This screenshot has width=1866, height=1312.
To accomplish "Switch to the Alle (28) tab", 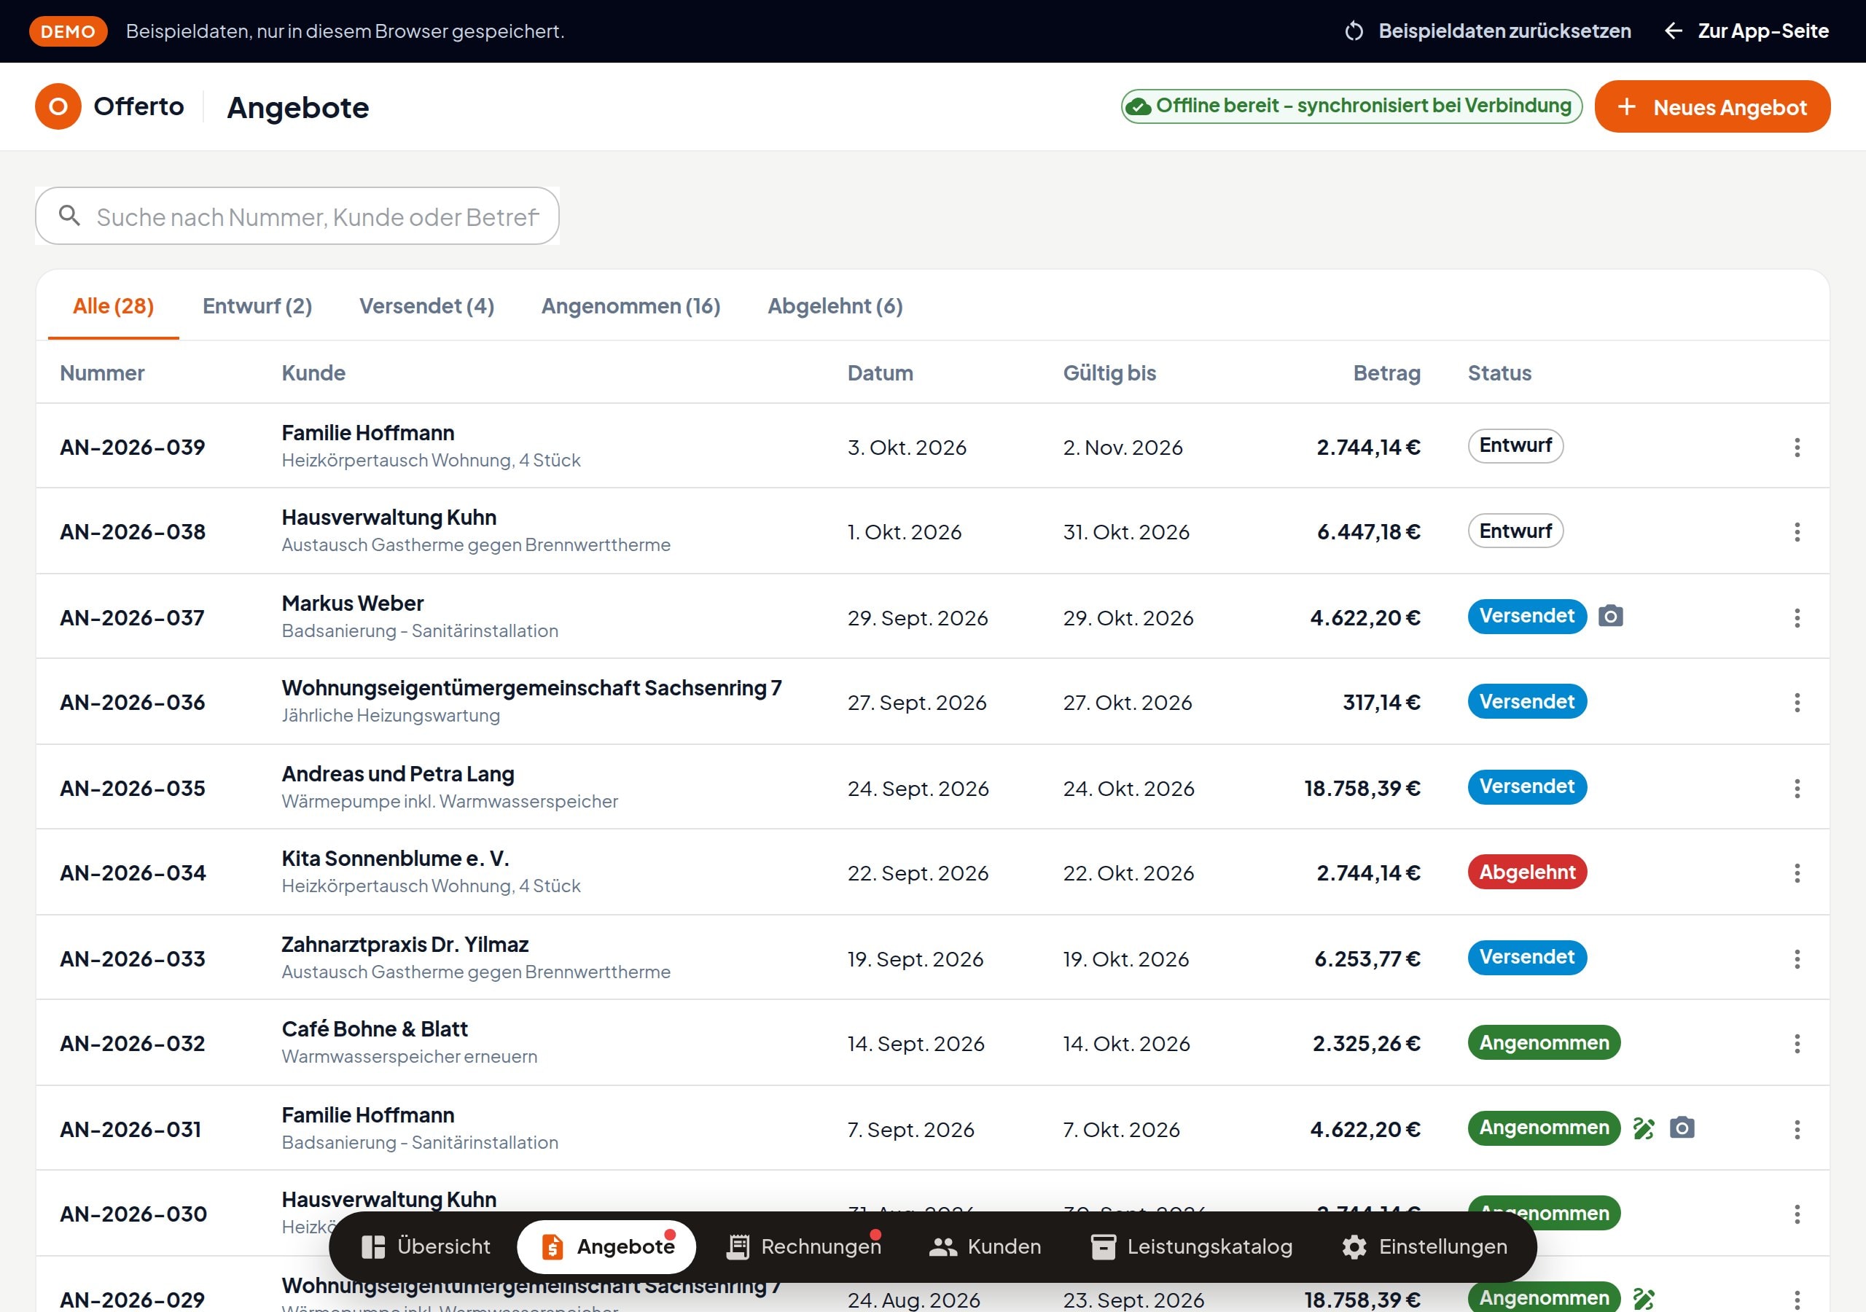I will tap(113, 305).
